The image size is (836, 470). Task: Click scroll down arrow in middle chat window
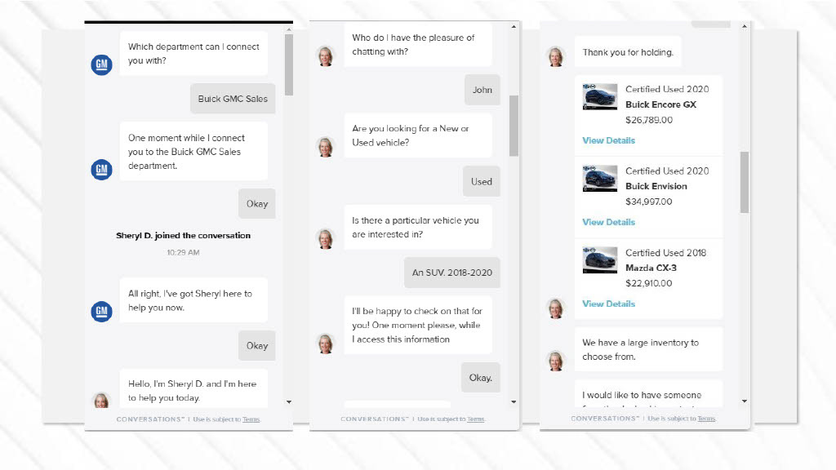point(514,401)
